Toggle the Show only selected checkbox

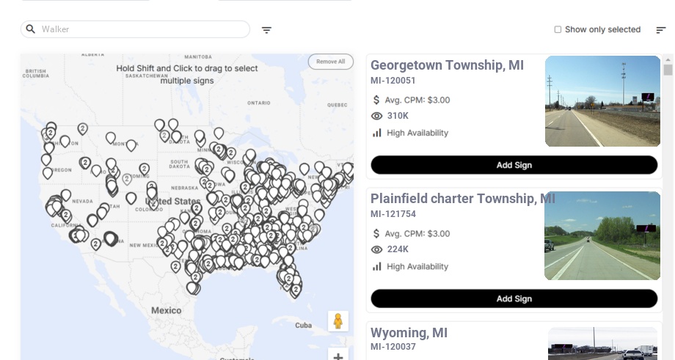click(558, 30)
